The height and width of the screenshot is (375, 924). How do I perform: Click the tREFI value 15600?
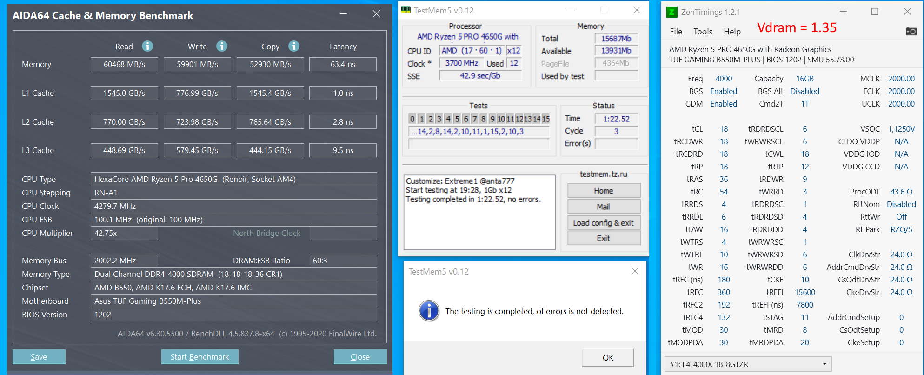click(805, 292)
